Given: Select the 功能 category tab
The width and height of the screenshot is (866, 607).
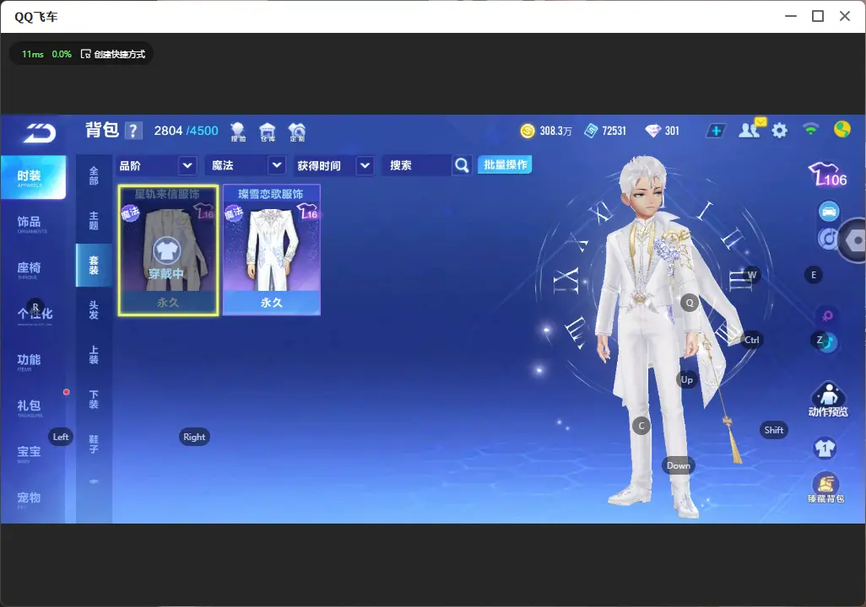Looking at the screenshot, I should point(29,361).
